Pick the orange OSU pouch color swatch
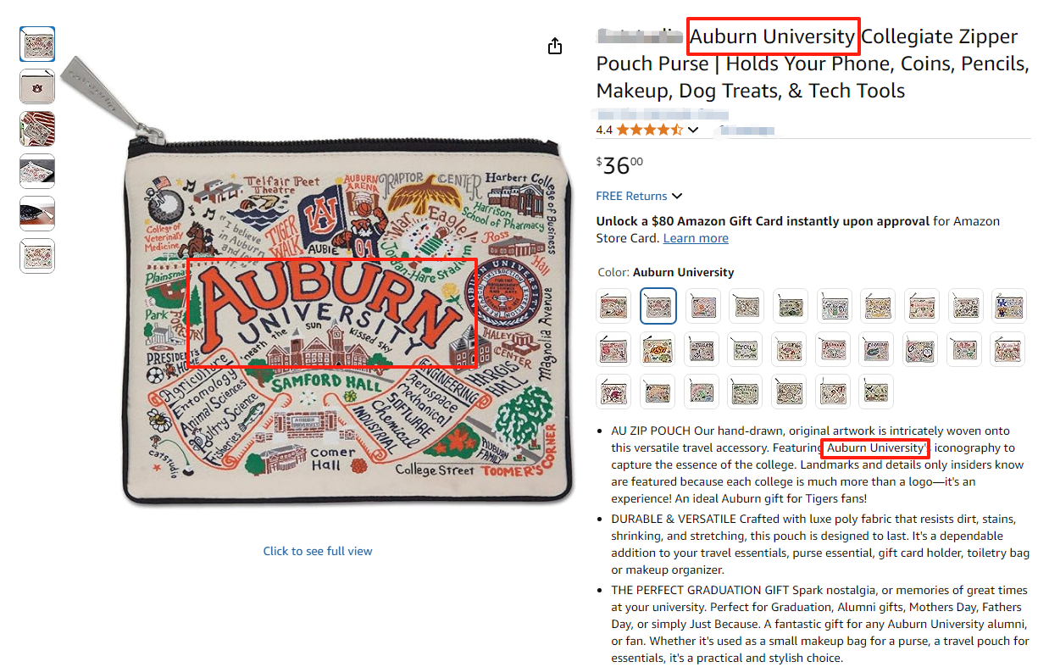 (658, 348)
